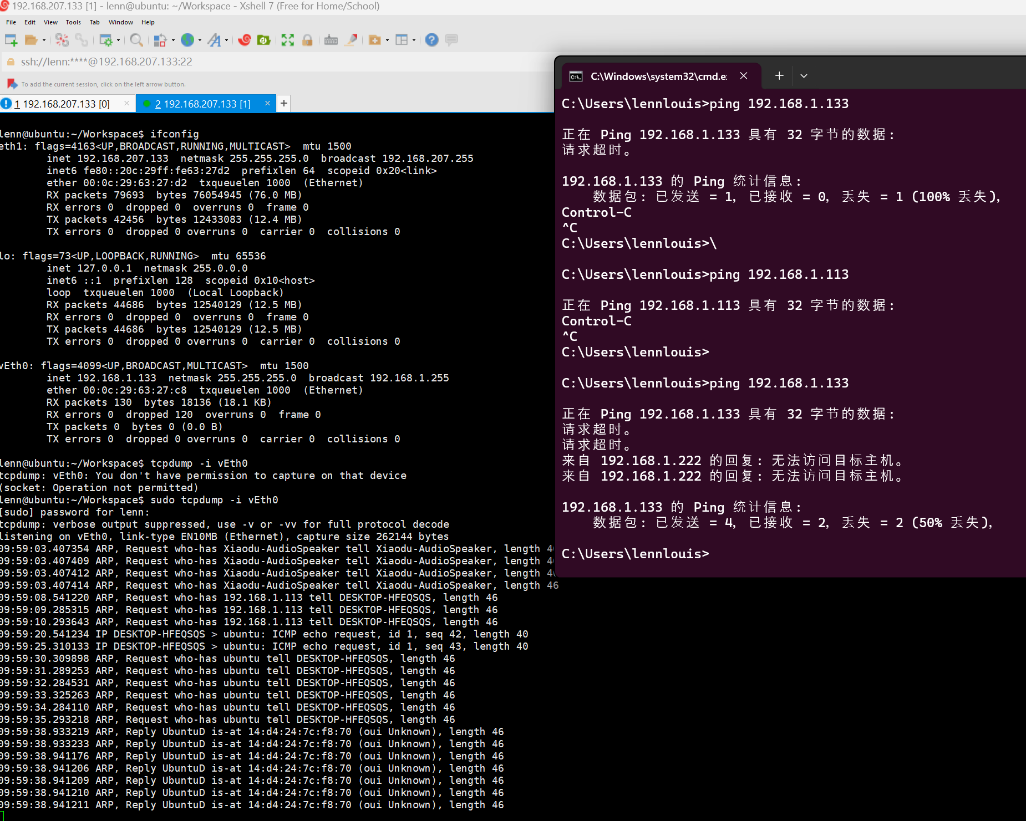Click the Open Session folder icon
This screenshot has width=1026, height=821.
pos(31,40)
